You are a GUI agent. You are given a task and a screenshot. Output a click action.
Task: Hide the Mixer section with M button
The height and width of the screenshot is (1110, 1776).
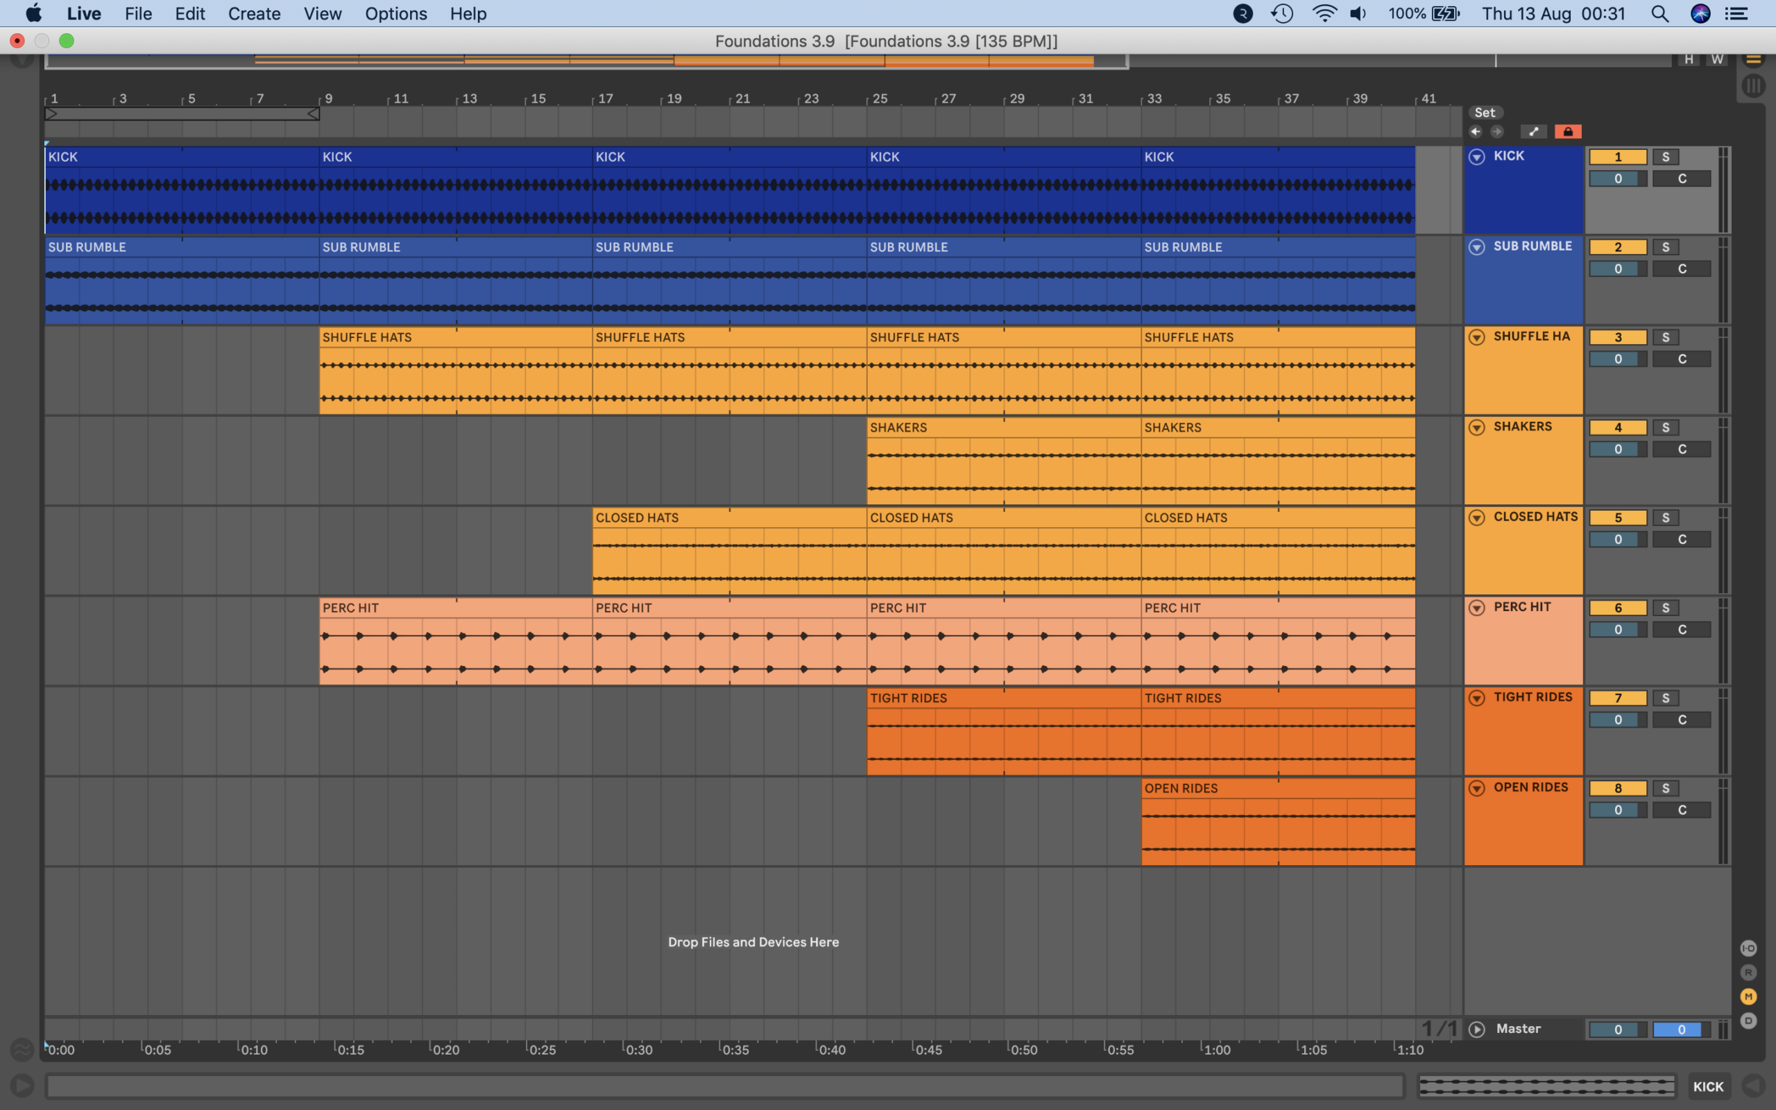[x=1749, y=997]
